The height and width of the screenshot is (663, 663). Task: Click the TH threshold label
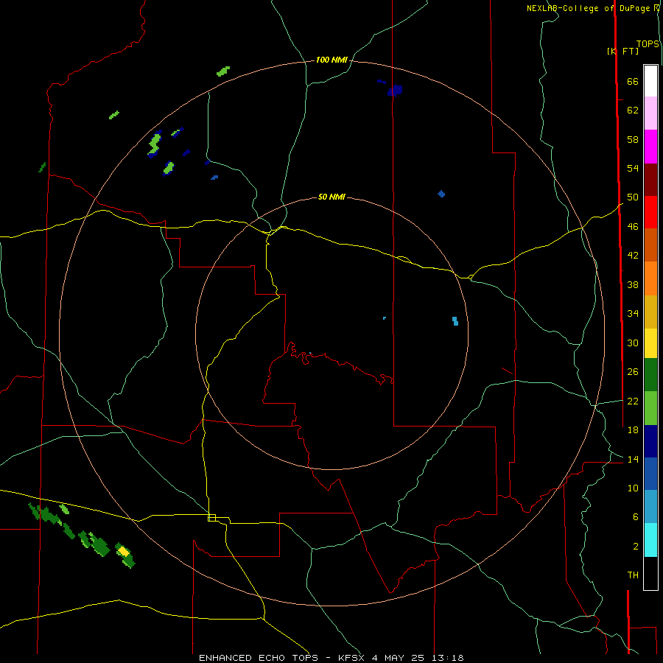point(633,575)
